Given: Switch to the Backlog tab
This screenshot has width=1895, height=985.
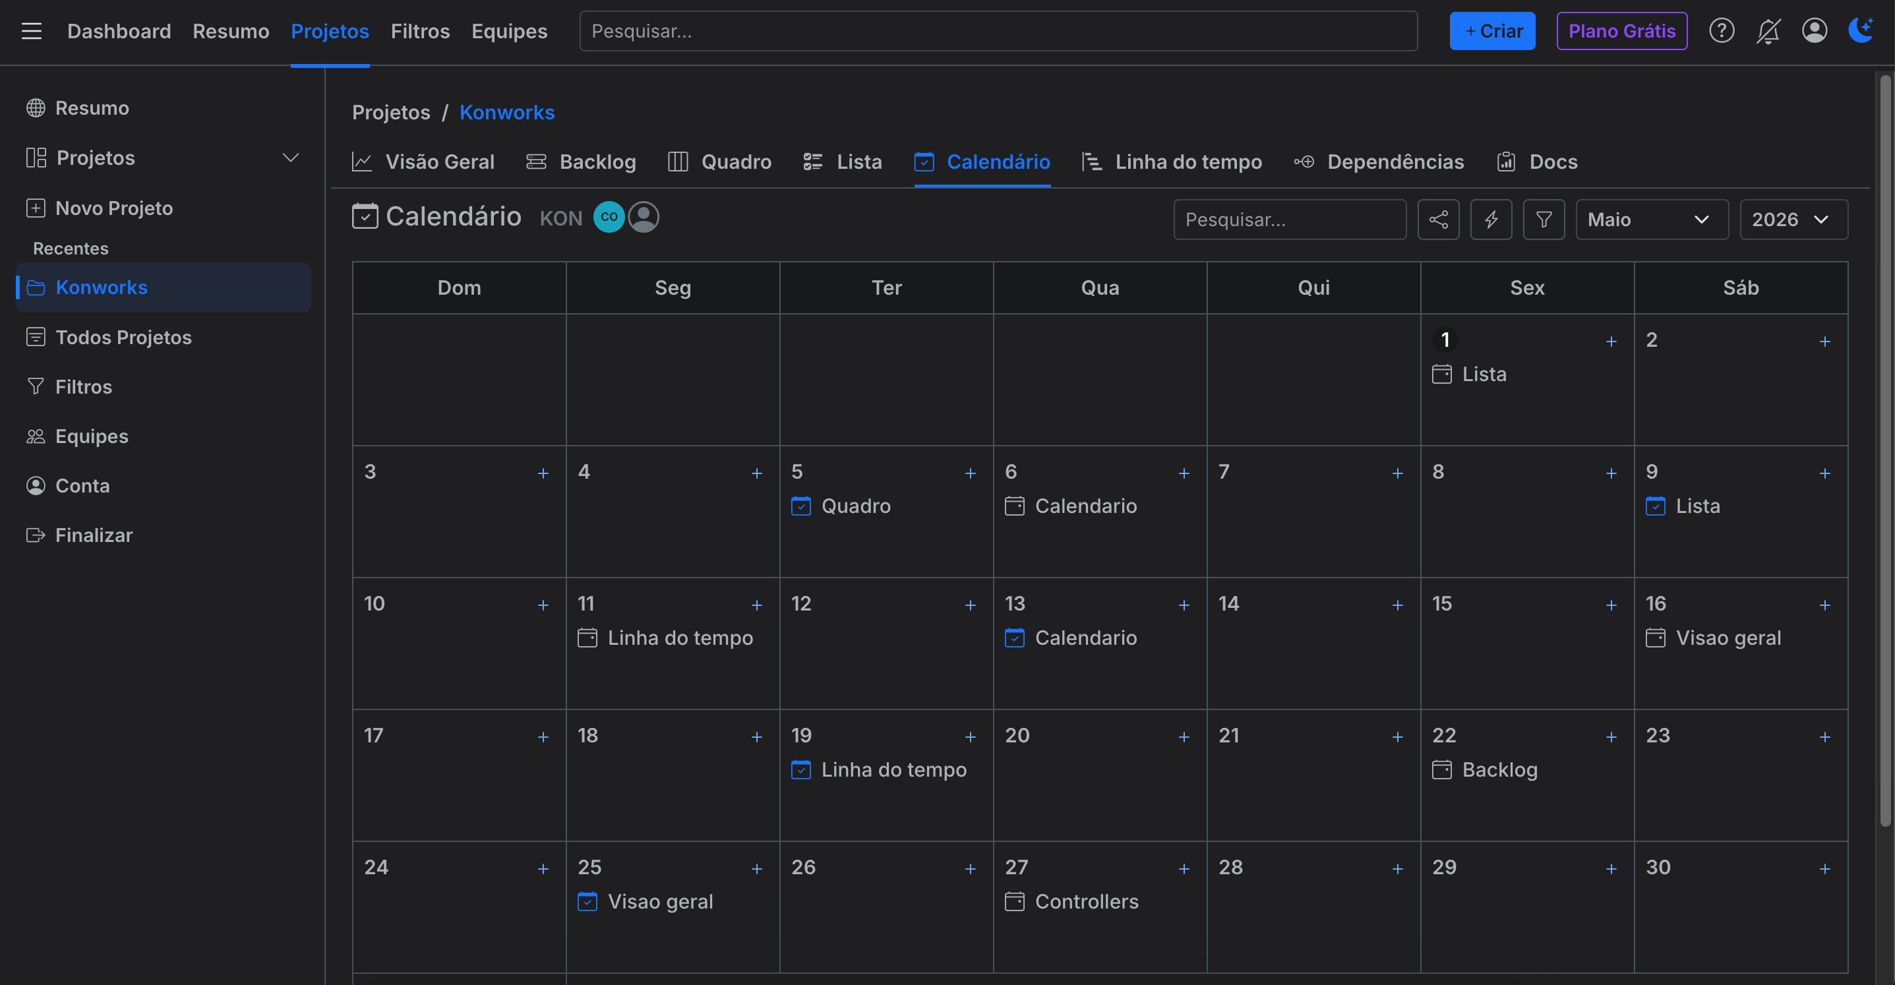Looking at the screenshot, I should (x=581, y=162).
